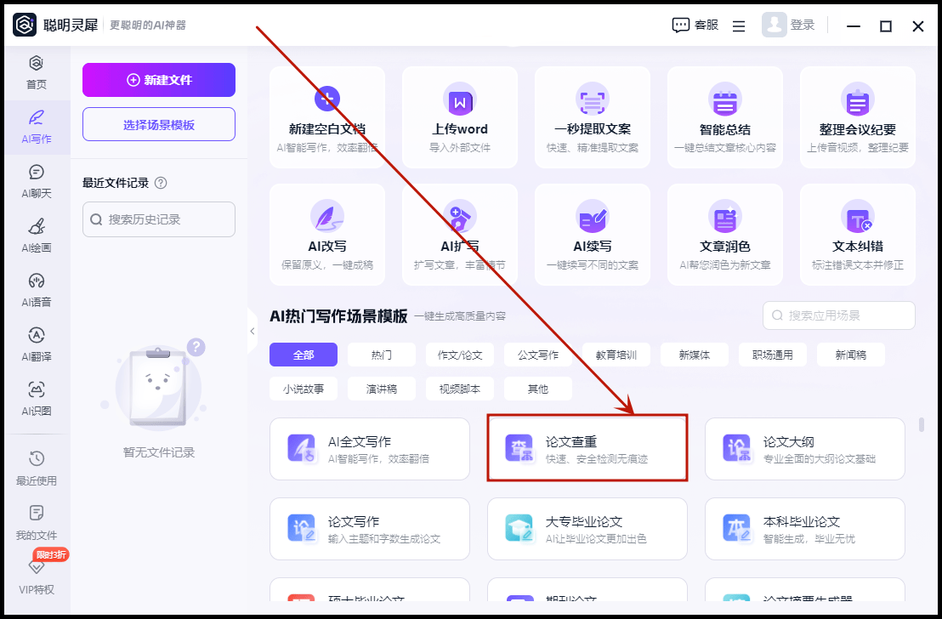Screen dimensions: 942x619
Task: Open 最近使用 history icon
Action: click(36, 468)
